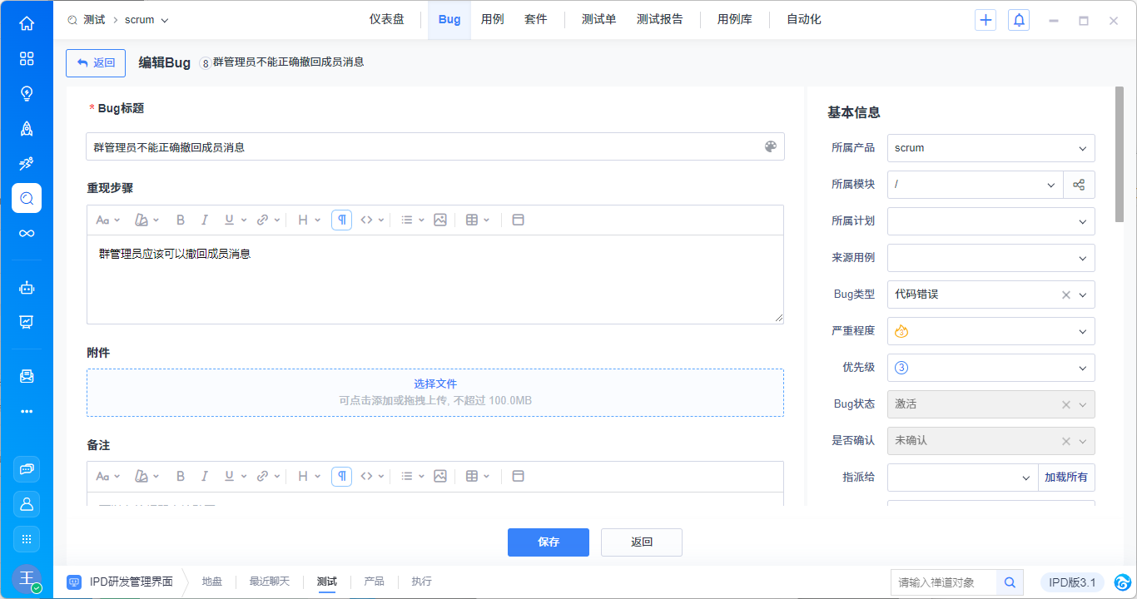Click the 选择文件 attachment upload area

coord(434,392)
